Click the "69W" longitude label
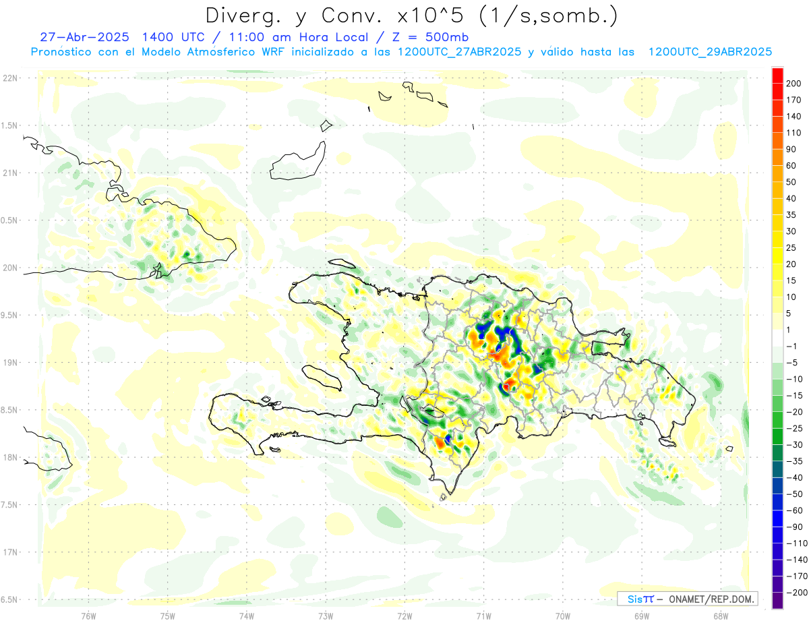The image size is (809, 625). pos(642,616)
